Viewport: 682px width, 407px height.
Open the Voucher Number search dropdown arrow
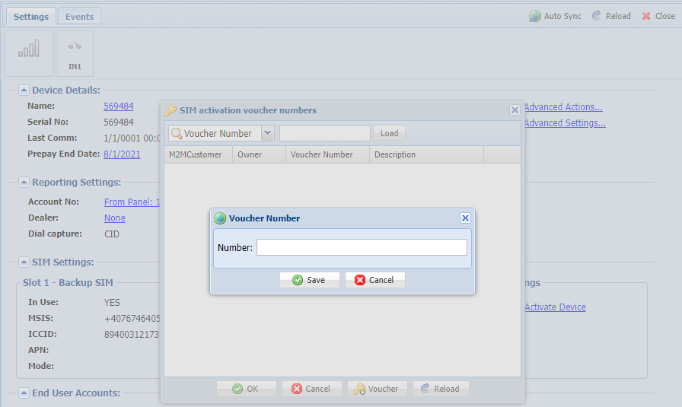pyautogui.click(x=267, y=133)
